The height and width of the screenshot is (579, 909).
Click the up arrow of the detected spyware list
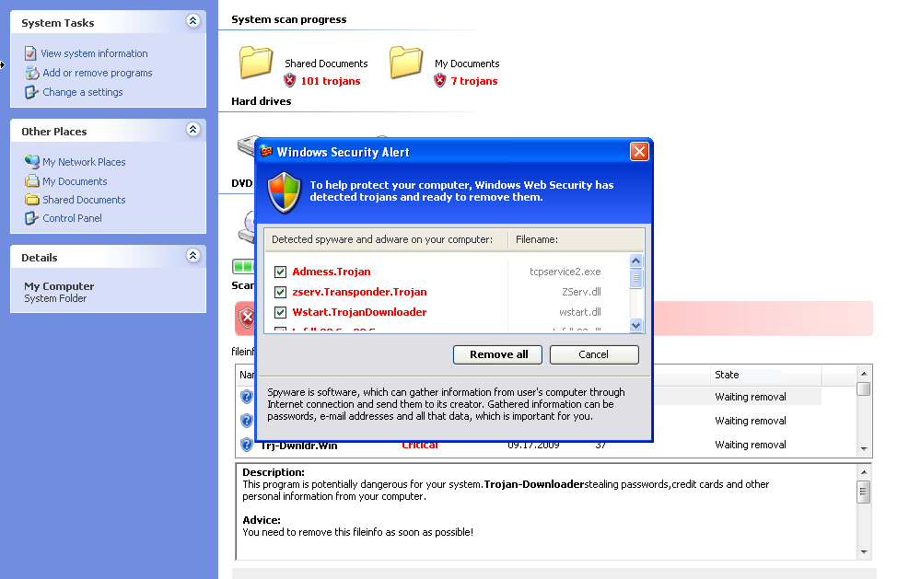point(636,261)
